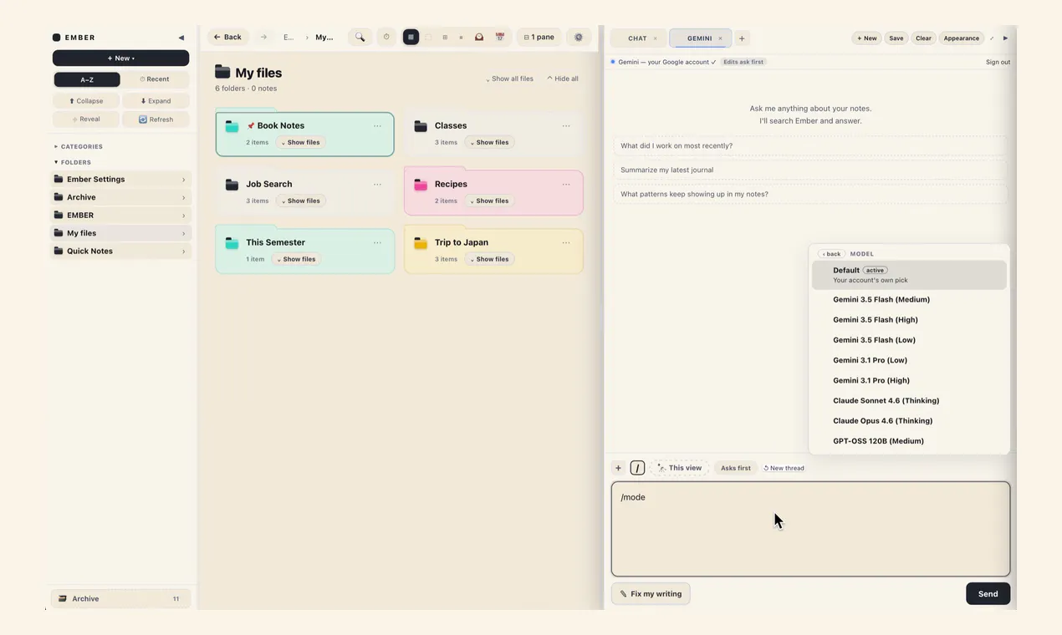Click the forward arrow navigation icon

pyautogui.click(x=264, y=37)
